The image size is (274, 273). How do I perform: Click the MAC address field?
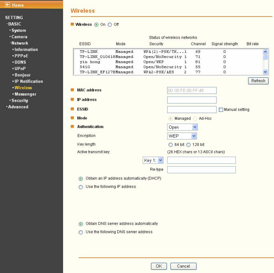(x=192, y=91)
